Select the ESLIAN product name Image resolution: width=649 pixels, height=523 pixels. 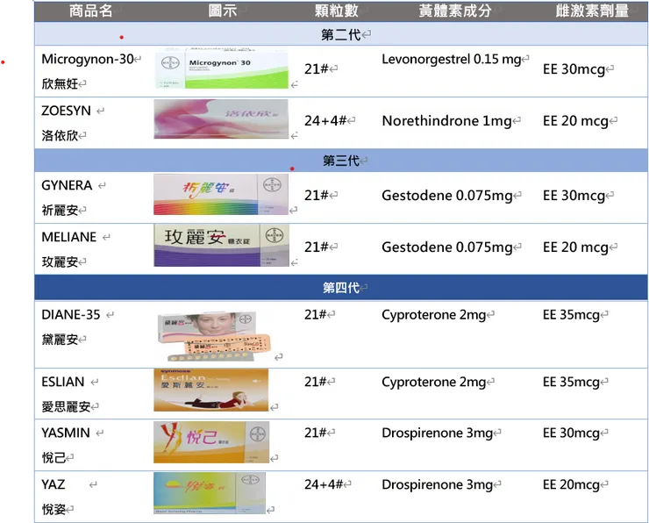[63, 382]
